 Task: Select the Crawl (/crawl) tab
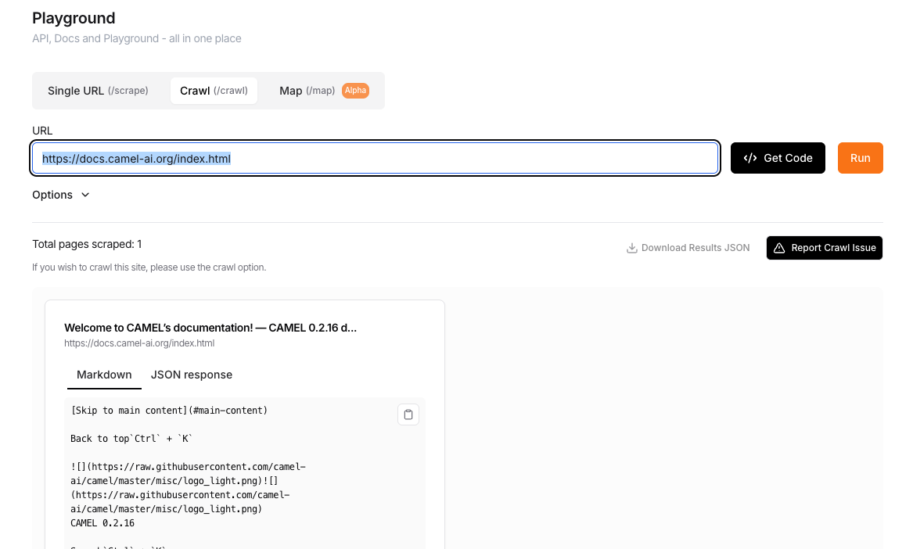click(214, 91)
